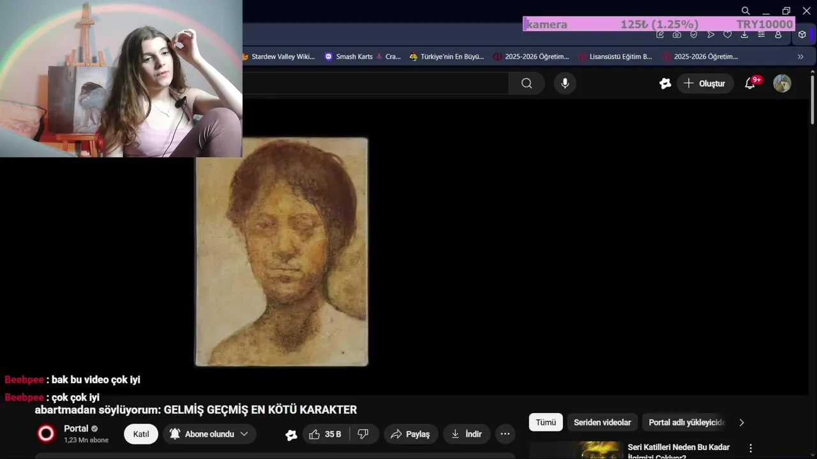Click the portrait painting in the video player

281,252
